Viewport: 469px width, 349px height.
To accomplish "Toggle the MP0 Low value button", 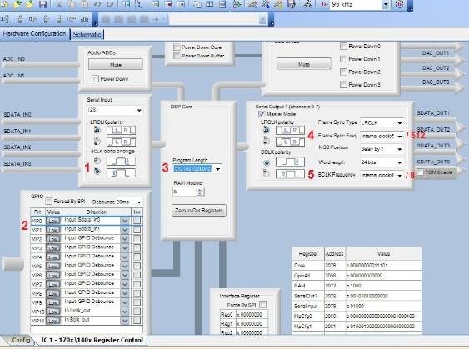I will 53,221.
